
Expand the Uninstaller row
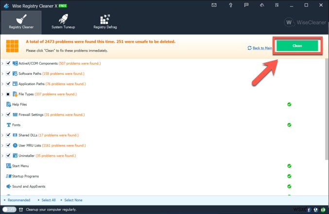2,156
